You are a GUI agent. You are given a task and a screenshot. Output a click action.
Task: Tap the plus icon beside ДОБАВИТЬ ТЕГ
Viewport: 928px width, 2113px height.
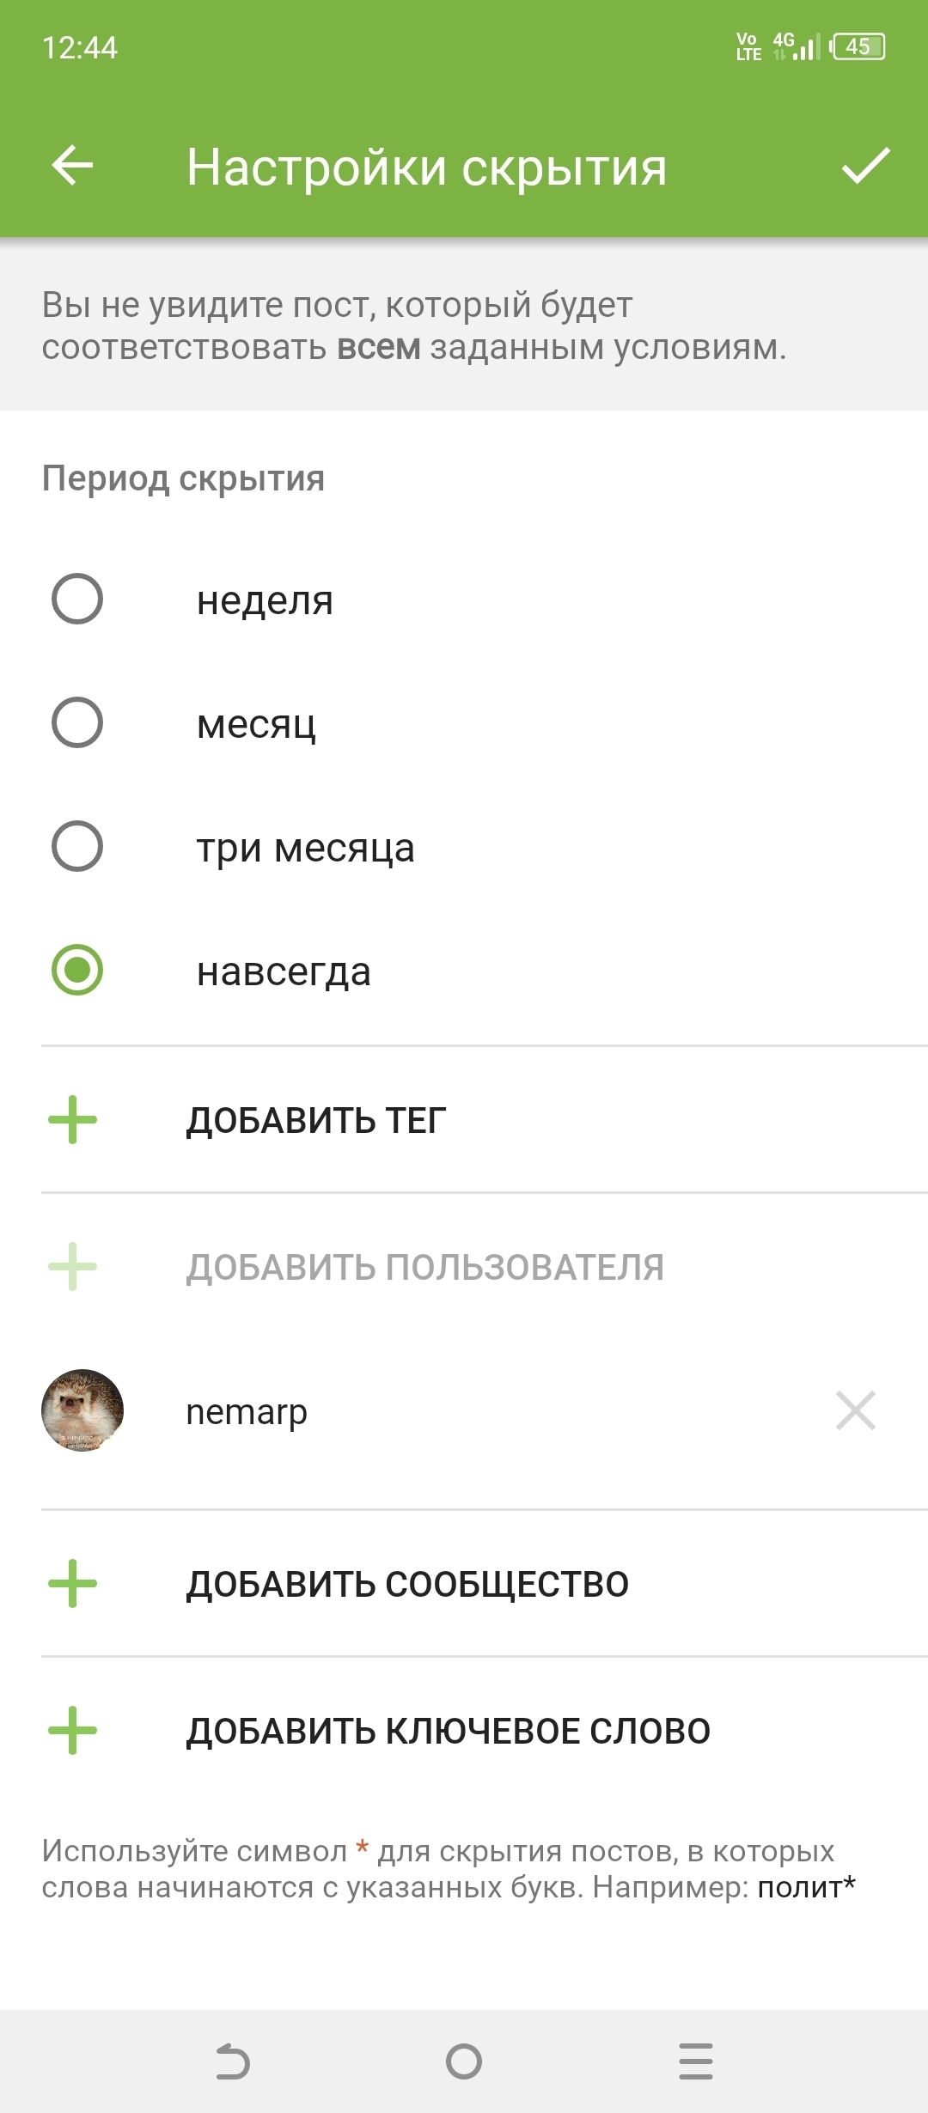73,1120
